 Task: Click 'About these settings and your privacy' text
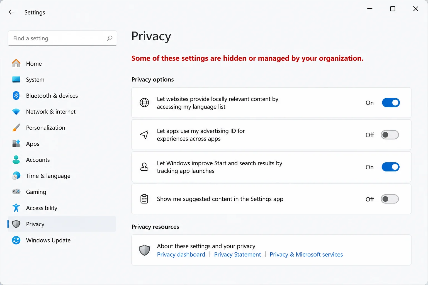(206, 246)
